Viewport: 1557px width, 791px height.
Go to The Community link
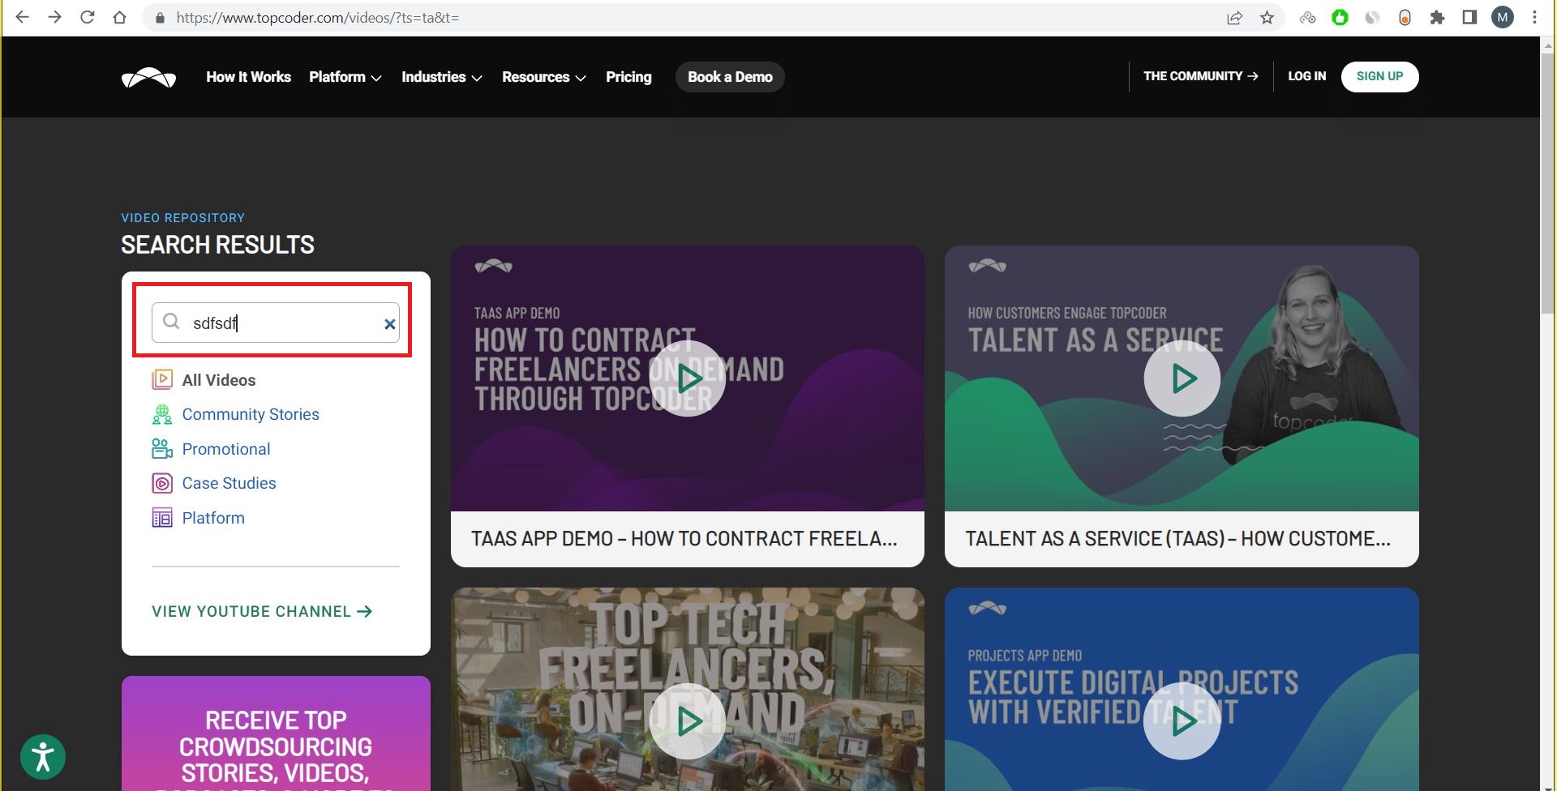[x=1201, y=76]
